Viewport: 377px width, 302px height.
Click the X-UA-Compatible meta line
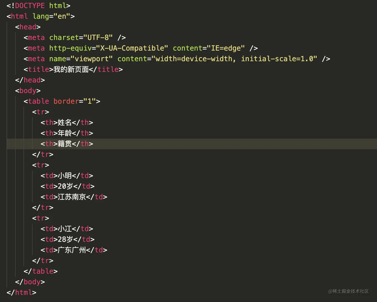tap(141, 48)
